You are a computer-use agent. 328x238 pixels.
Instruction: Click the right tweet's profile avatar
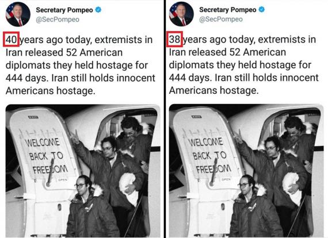point(181,14)
